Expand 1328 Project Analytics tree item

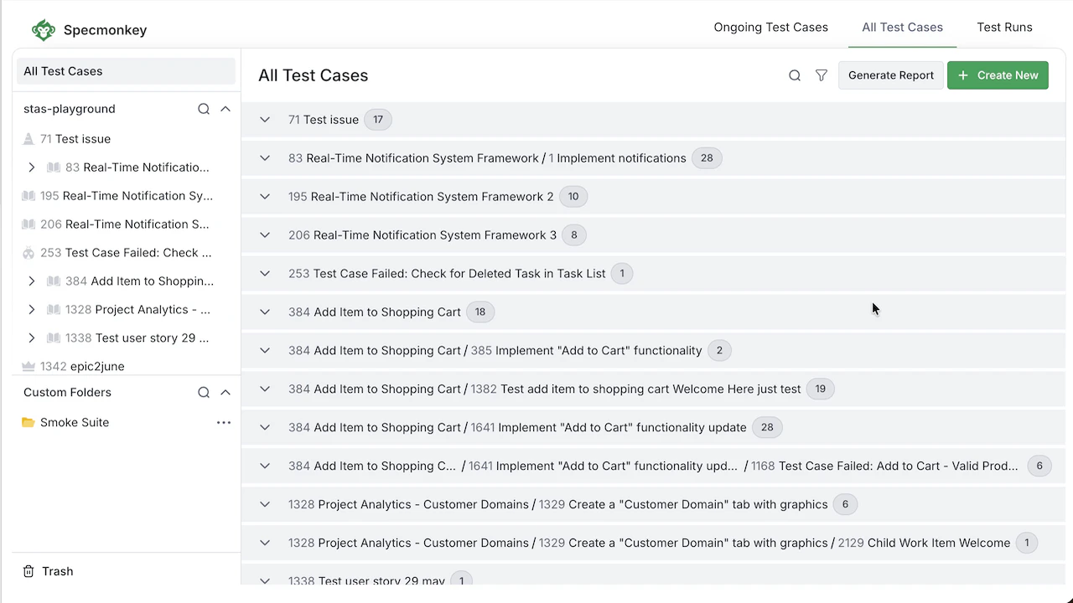32,310
